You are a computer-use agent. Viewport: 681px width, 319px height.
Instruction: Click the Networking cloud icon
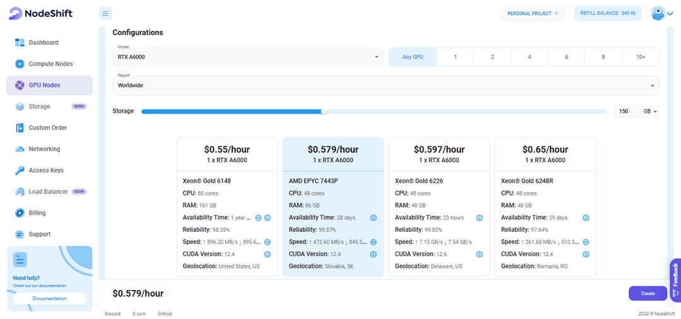pyautogui.click(x=20, y=149)
